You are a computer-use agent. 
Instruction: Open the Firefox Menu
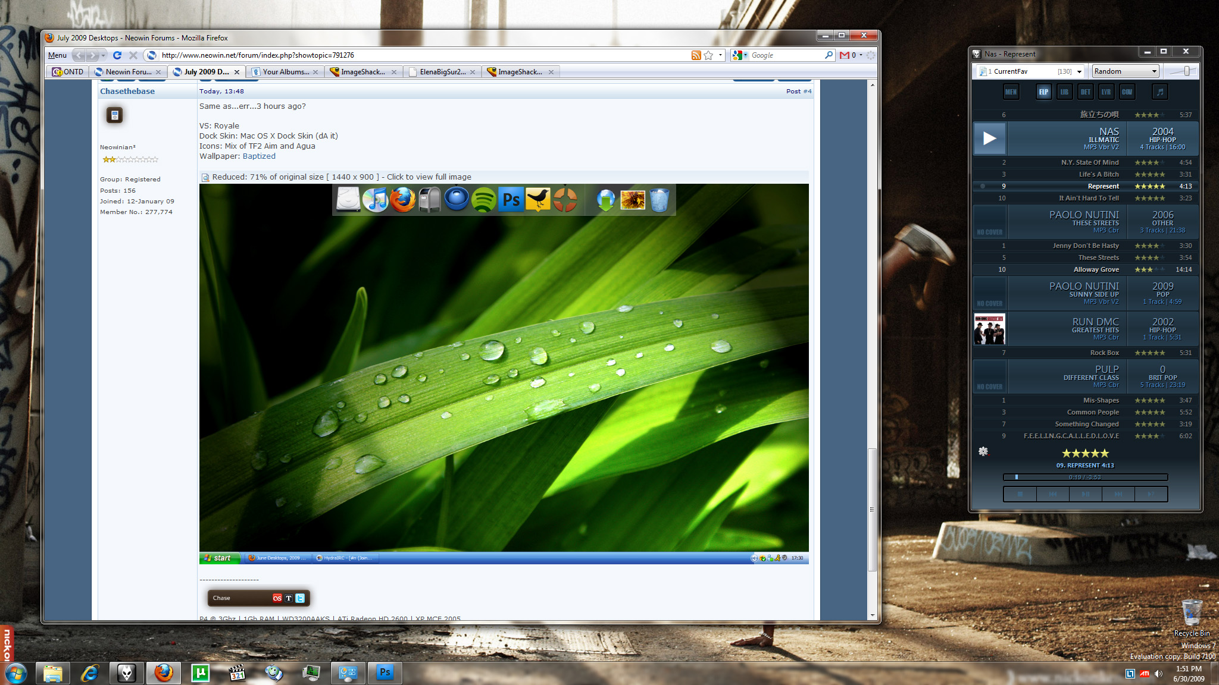pos(57,55)
